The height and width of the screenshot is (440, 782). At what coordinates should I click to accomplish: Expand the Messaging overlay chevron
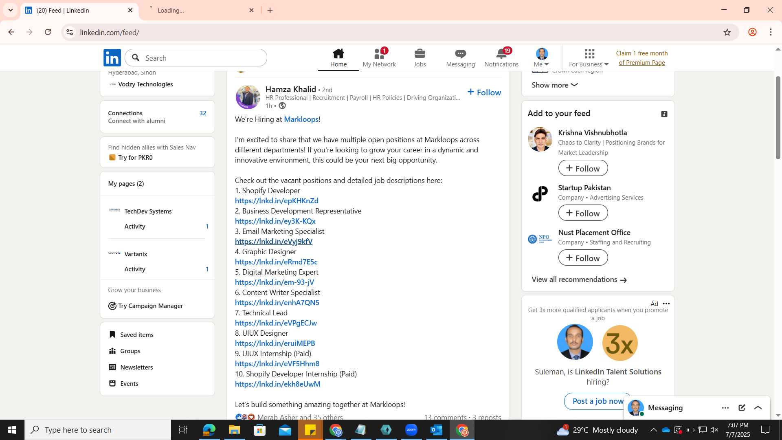point(758,408)
